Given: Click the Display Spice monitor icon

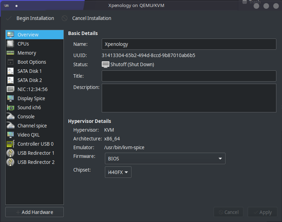Looking at the screenshot, I should click(11, 98).
